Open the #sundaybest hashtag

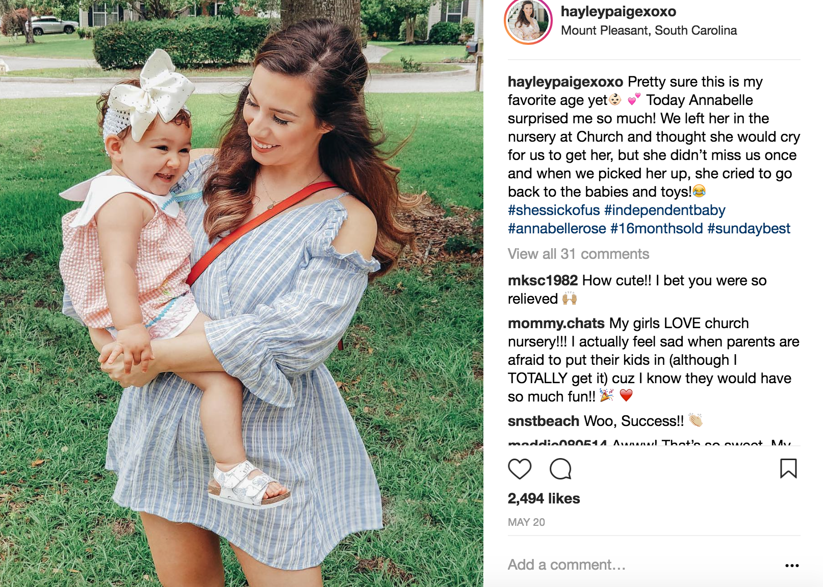pos(749,228)
